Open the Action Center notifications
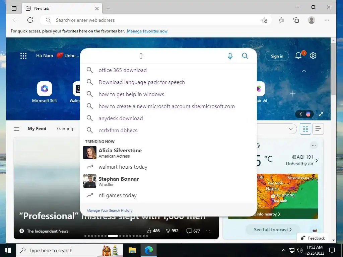 tap(332, 250)
